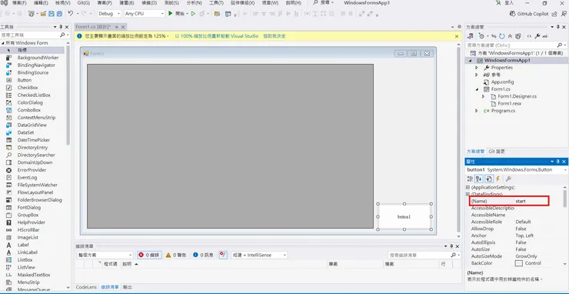
Task: Click the Save file toolbar icon
Action: (52, 13)
